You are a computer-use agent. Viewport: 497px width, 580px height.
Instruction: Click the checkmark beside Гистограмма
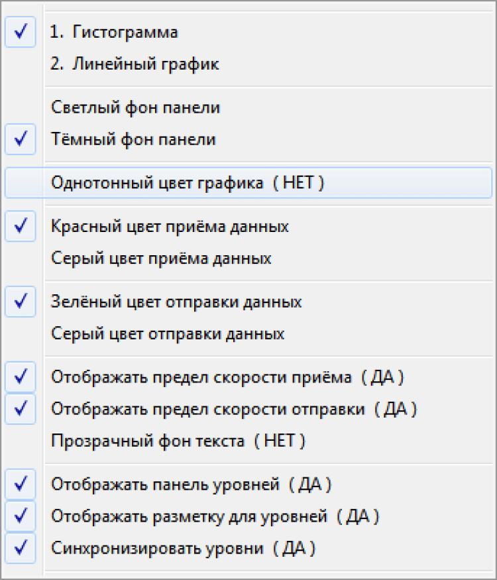(x=21, y=32)
